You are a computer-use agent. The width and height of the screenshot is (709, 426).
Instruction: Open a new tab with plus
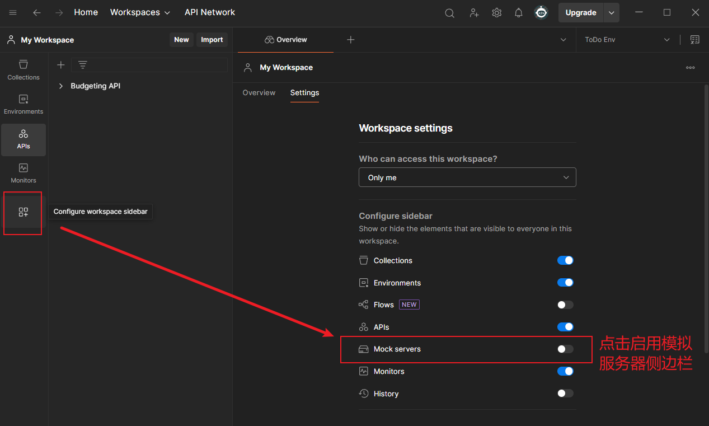tap(351, 40)
